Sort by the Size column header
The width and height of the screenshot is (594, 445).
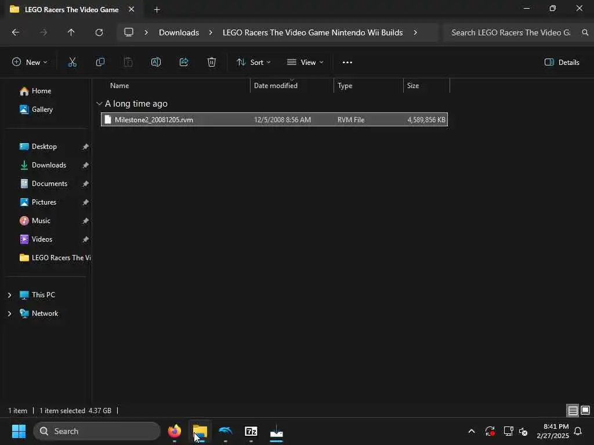(413, 86)
